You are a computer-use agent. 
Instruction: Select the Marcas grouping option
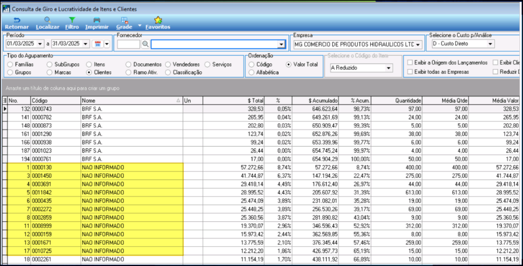pos(59,72)
